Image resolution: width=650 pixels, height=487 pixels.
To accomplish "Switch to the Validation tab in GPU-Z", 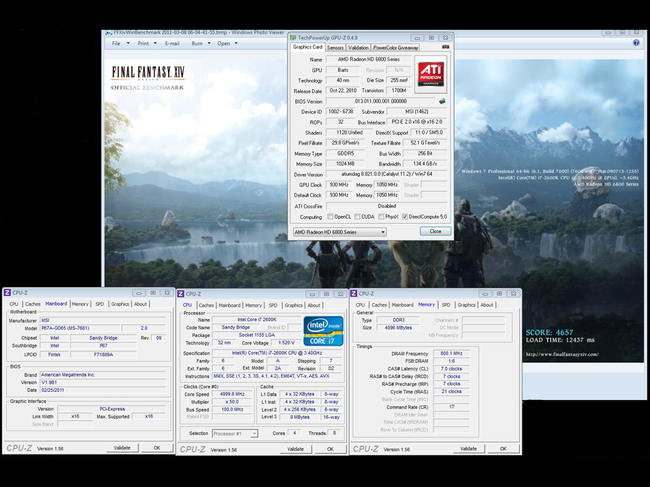I will (358, 48).
